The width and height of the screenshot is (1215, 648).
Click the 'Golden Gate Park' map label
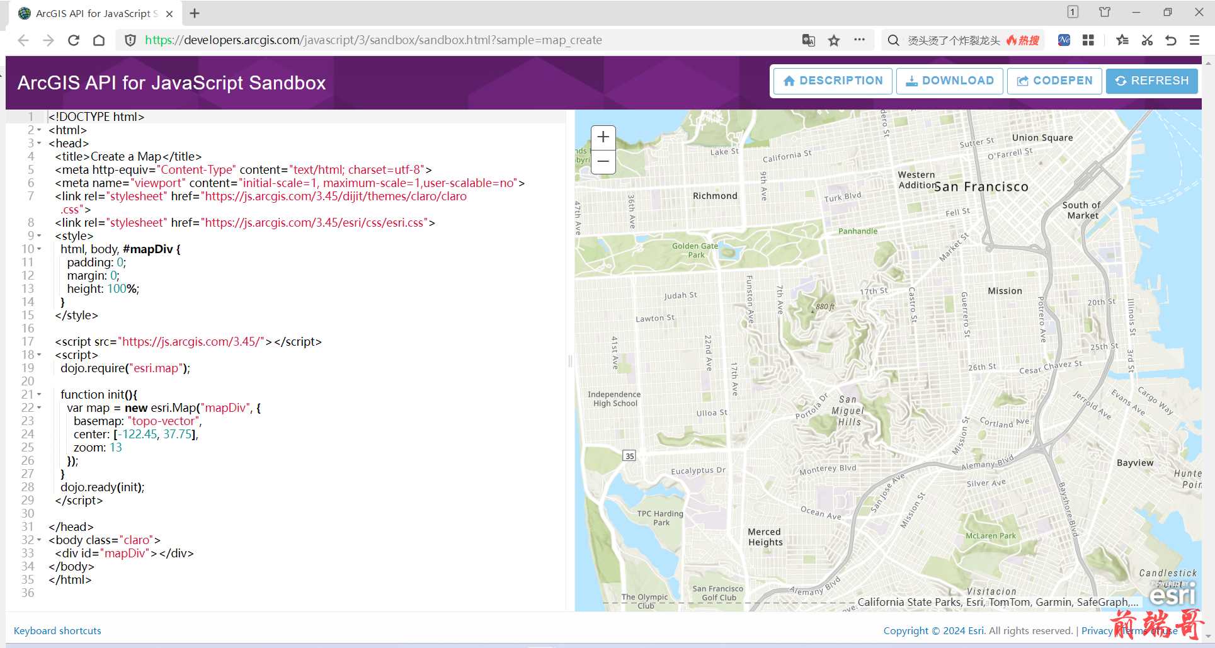tap(695, 250)
